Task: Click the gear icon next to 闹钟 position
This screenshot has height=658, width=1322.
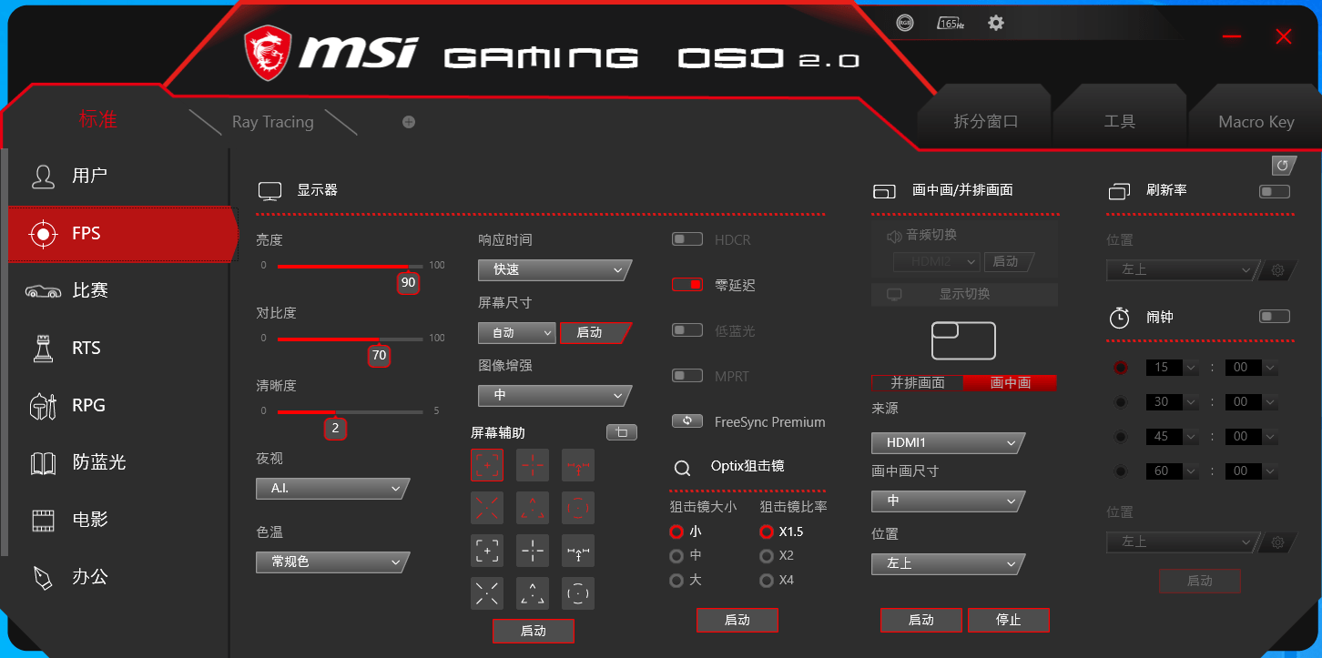Action: click(1277, 542)
